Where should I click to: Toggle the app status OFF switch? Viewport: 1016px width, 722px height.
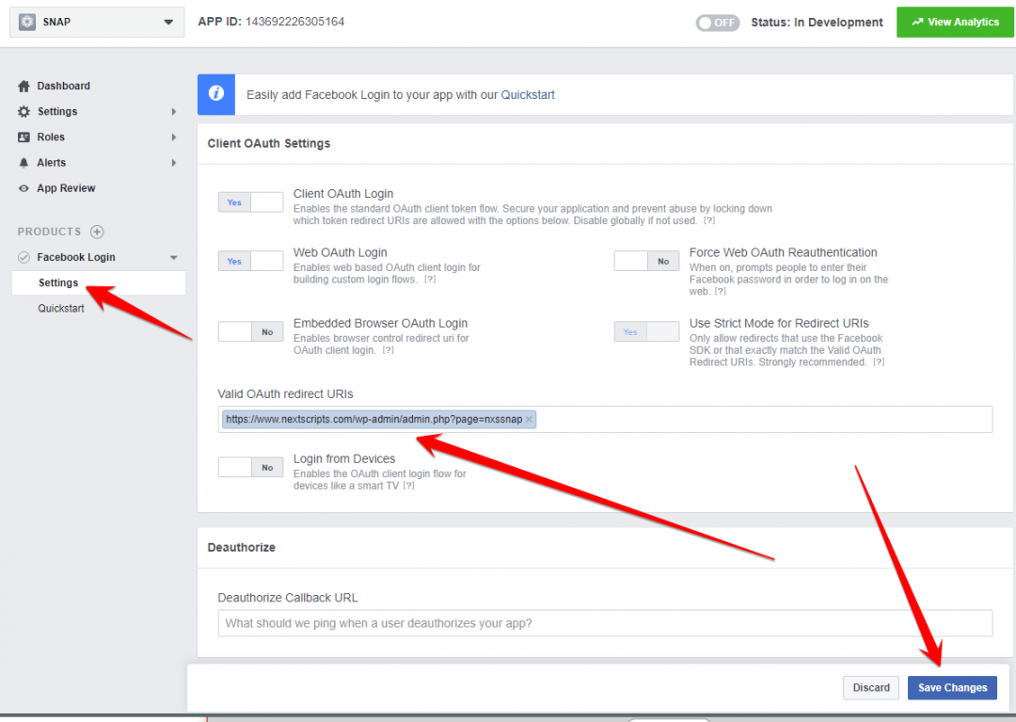pyautogui.click(x=717, y=23)
